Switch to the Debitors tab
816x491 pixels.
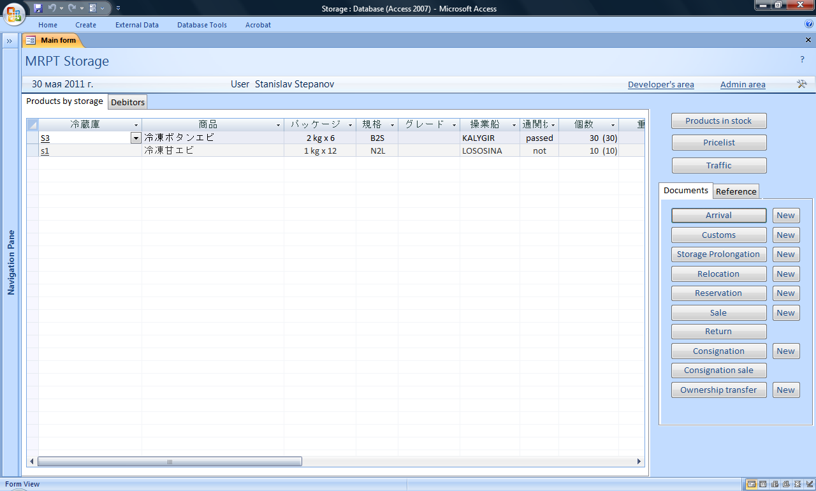127,102
